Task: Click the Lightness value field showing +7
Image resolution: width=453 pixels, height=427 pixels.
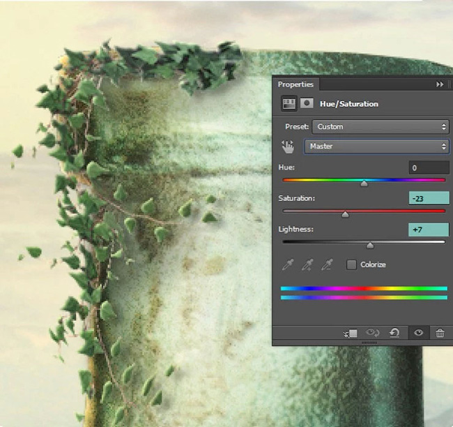Action: click(429, 230)
